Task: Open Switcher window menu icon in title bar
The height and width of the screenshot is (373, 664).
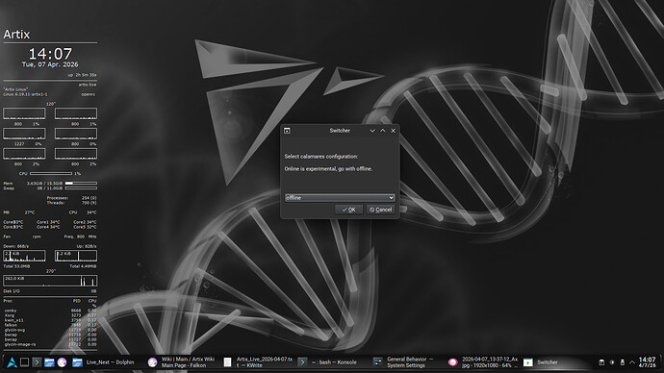Action: (287, 131)
